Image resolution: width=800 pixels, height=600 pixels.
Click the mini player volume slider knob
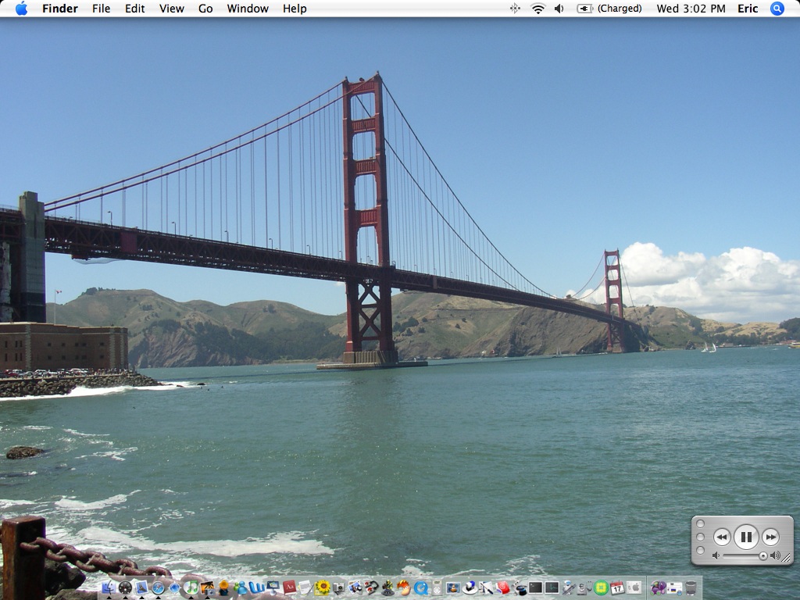[762, 556]
